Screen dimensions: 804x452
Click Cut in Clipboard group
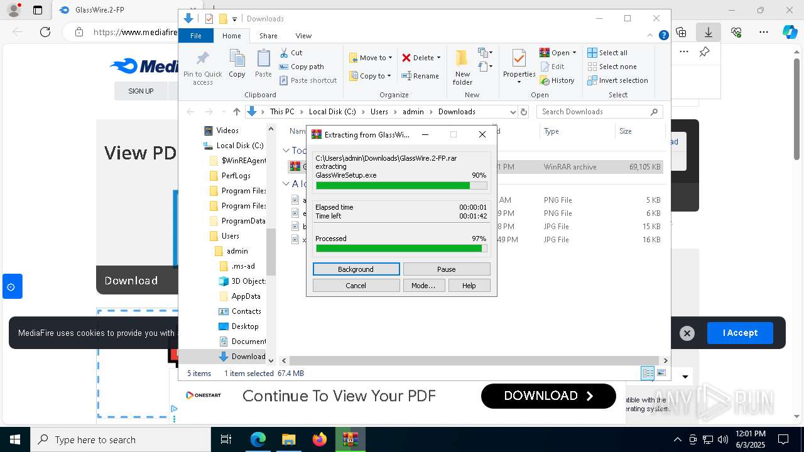[x=291, y=53]
